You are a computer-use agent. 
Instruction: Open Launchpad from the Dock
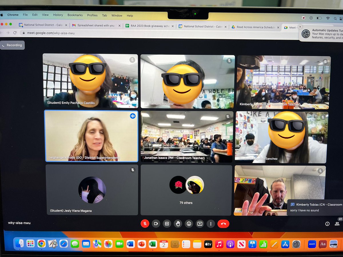[x=30, y=244]
